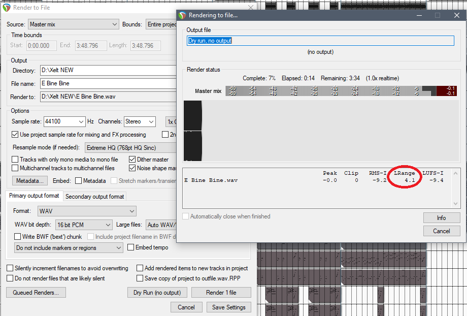
Task: Switch to the Secondary output format tab
Action: tap(95, 197)
